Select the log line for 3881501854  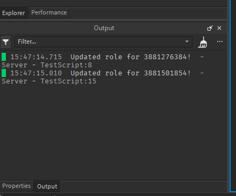[103, 77]
